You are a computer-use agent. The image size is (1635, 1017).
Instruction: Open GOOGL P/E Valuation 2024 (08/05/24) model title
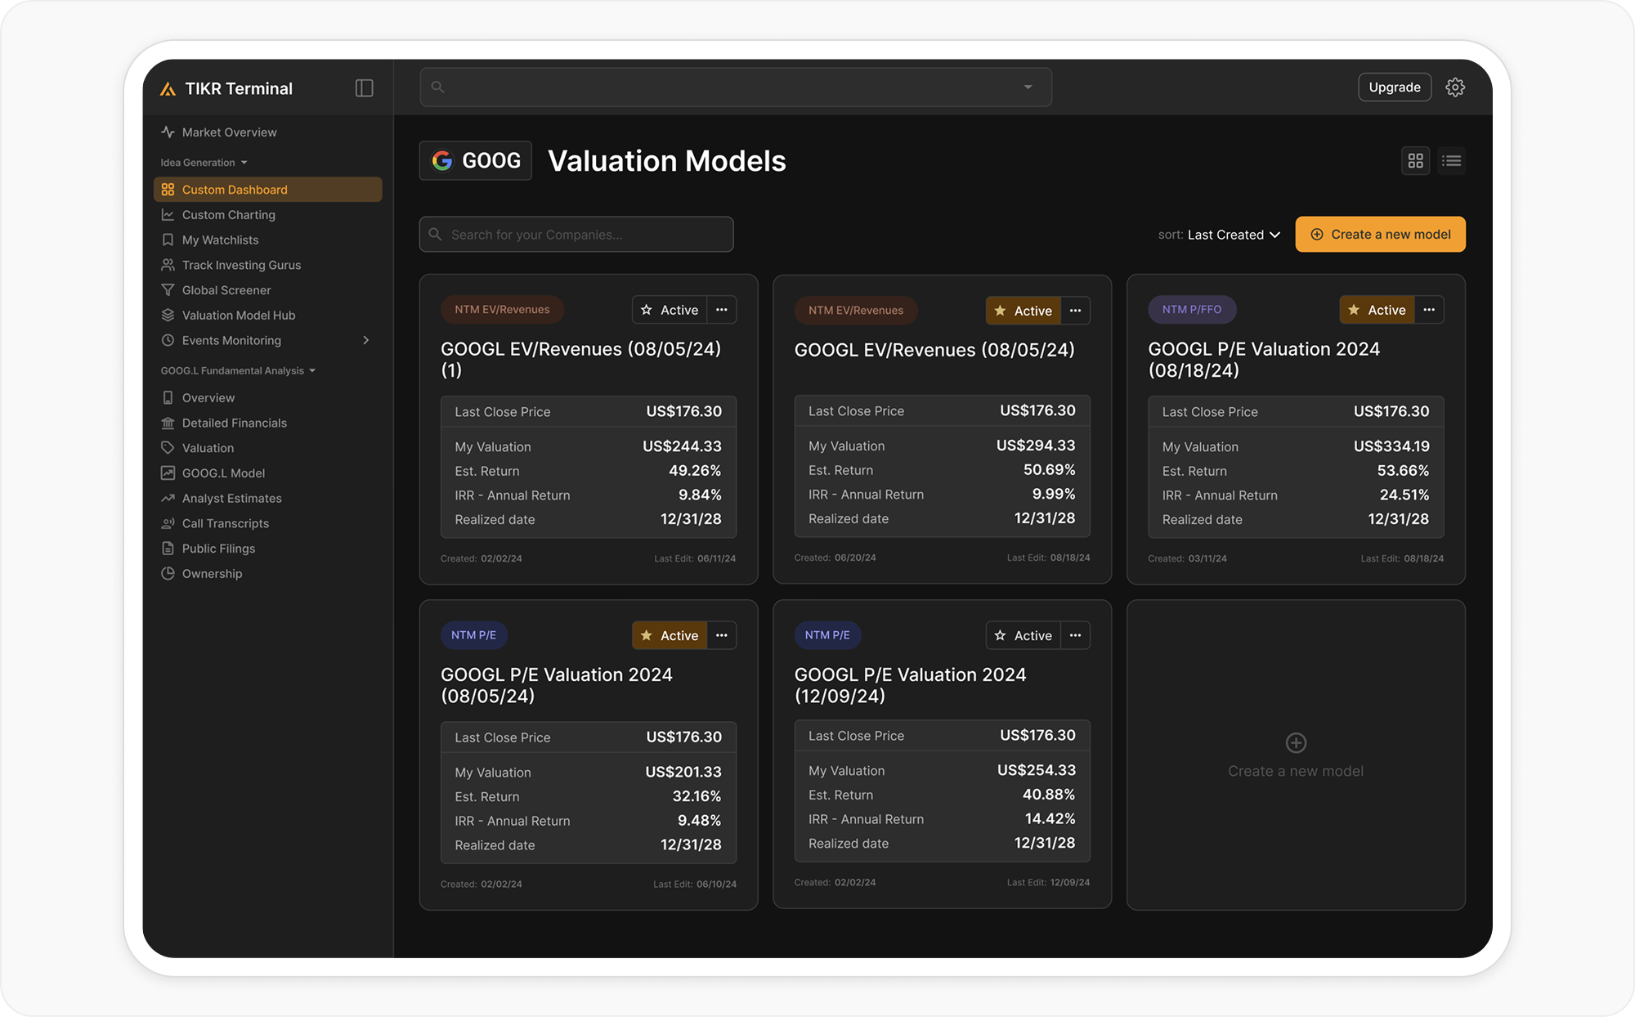[x=557, y=685]
